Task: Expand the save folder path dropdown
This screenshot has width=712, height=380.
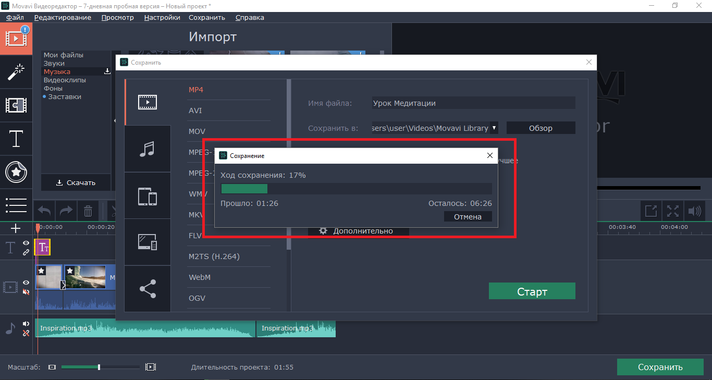Action: point(494,128)
